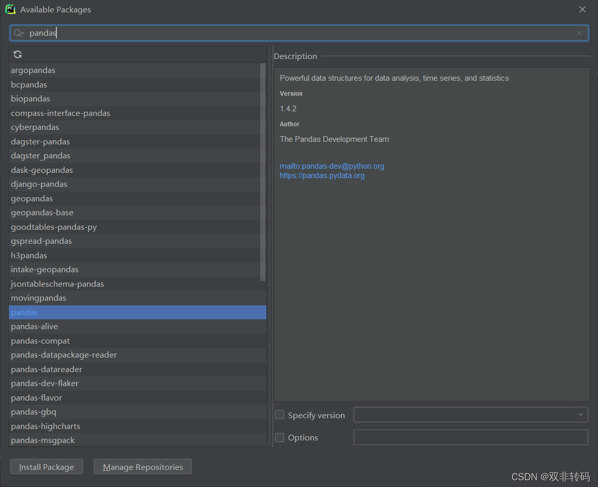
Task: Click the Manage Repositories button
Action: [x=143, y=467]
